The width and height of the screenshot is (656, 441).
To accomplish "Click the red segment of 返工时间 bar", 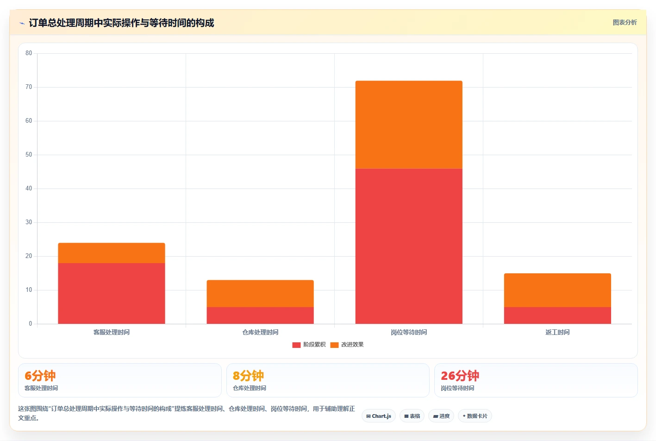I will pos(557,315).
